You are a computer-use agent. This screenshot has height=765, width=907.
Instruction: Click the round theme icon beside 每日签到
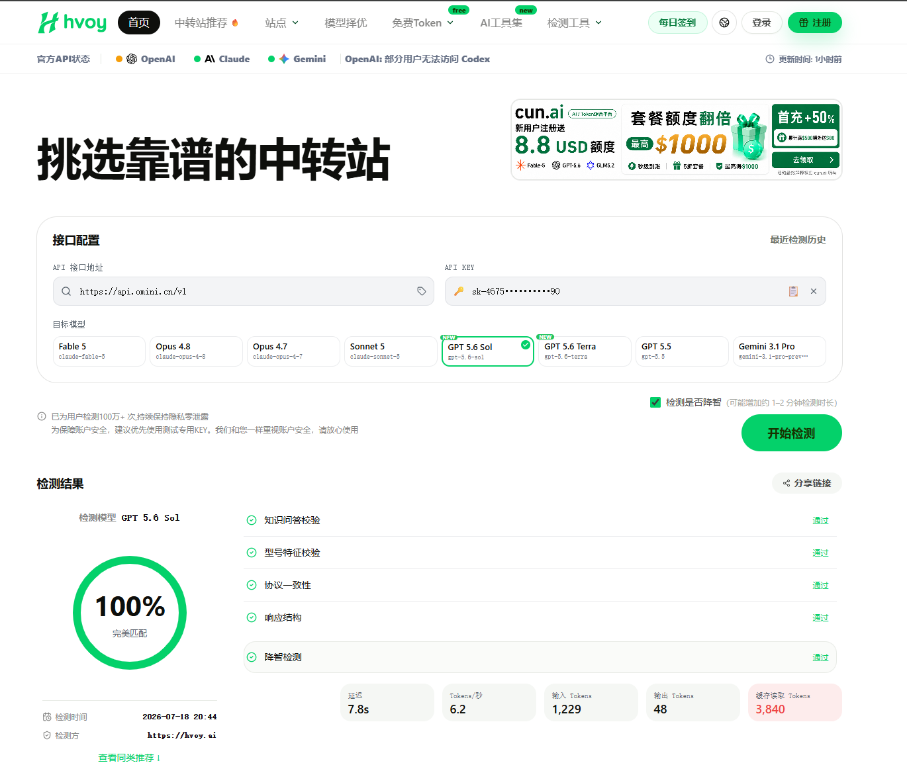[724, 22]
